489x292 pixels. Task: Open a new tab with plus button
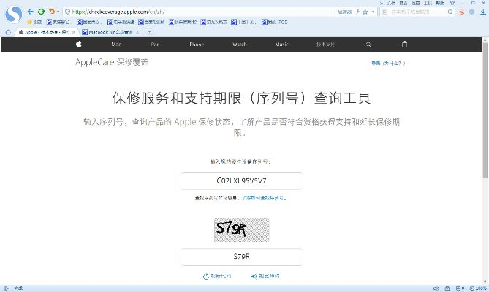coord(150,31)
